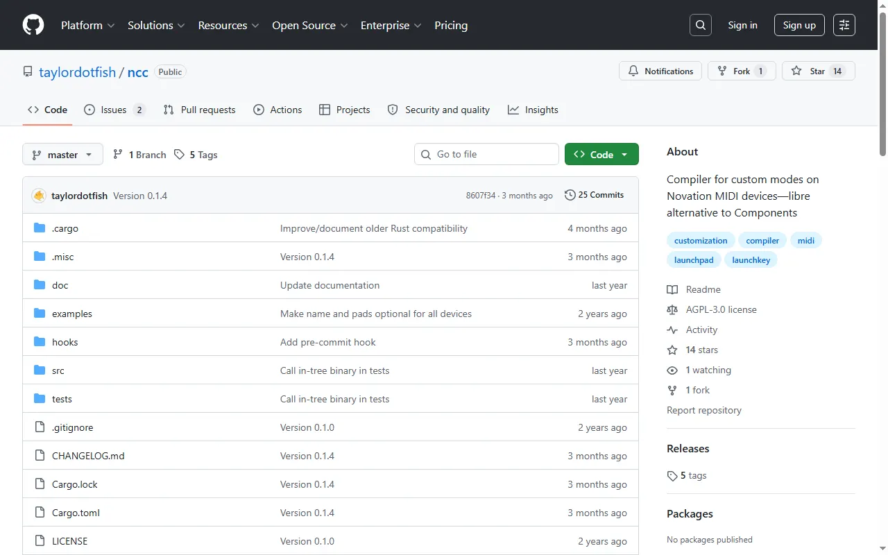
Task: Expand the Solutions menu
Action: coord(156,25)
